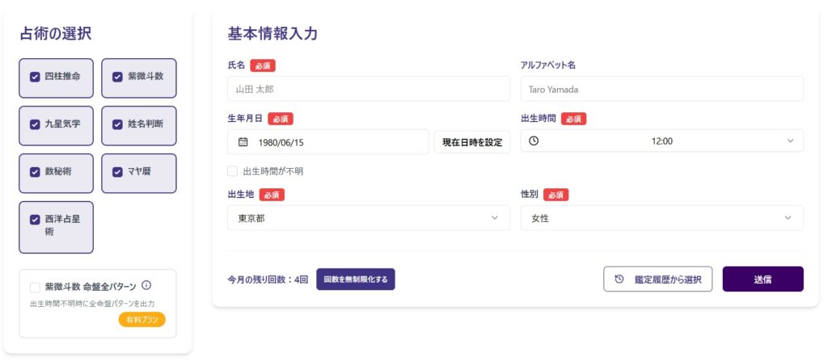Click the clock icon in birth time field

click(534, 141)
